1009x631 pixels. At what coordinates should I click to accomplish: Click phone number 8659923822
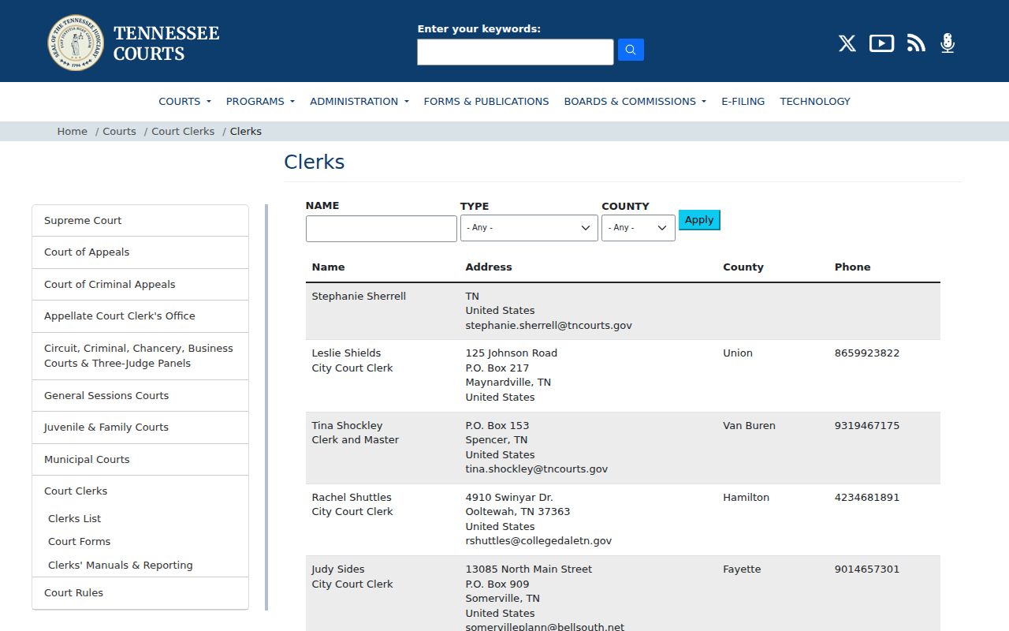pos(867,353)
